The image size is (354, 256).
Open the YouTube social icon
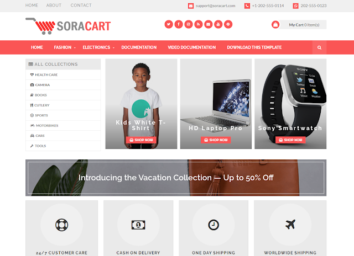pos(218,24)
